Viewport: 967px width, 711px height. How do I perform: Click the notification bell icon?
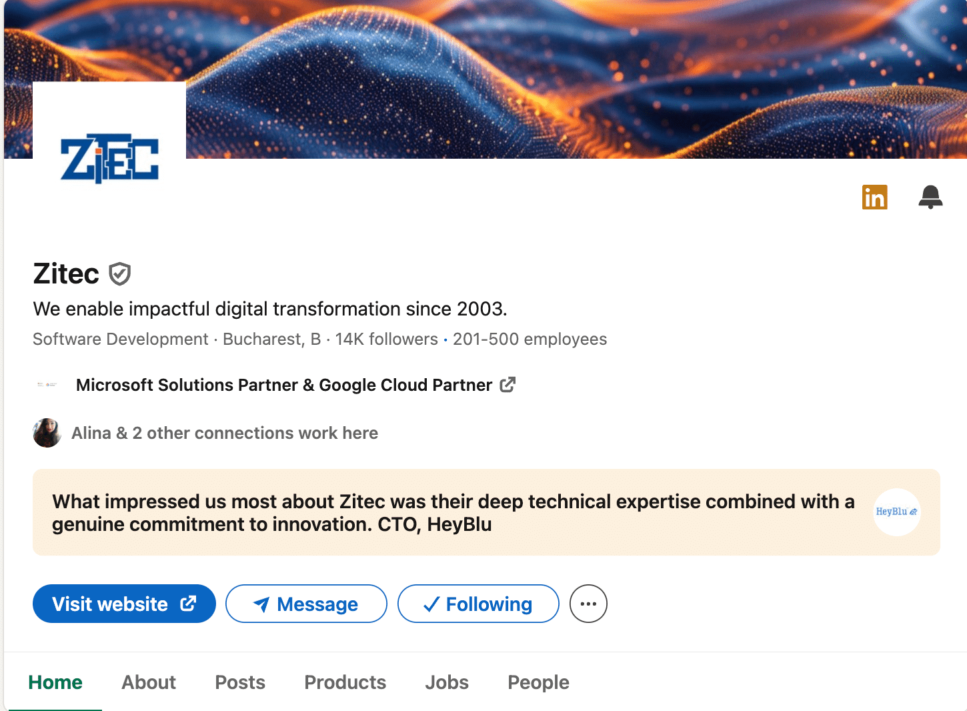click(930, 197)
